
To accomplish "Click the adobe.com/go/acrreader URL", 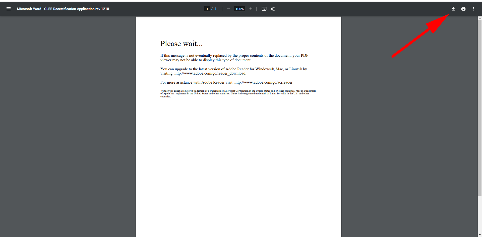I will [x=264, y=82].
